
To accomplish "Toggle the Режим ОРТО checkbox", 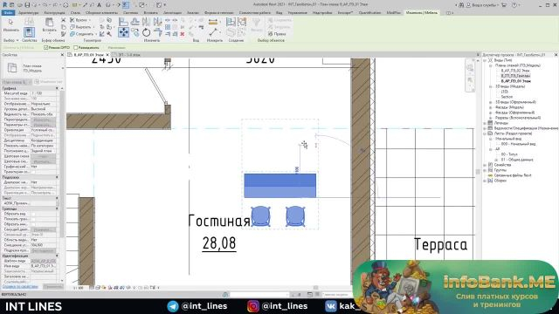I will point(46,47).
